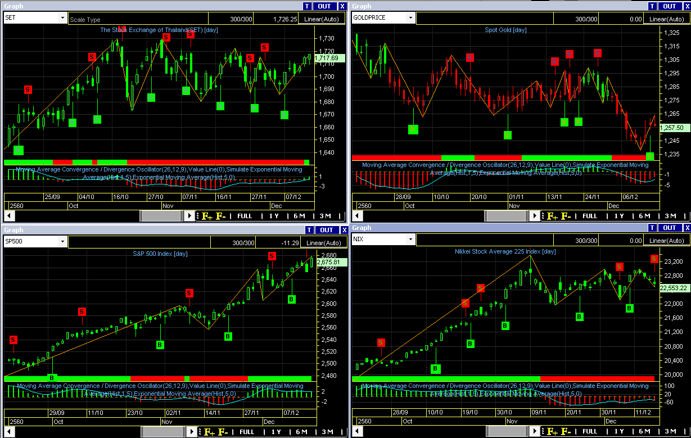Click the scroll-right arrow on the NIX graph
This screenshot has width=691, height=438.
tap(535, 432)
